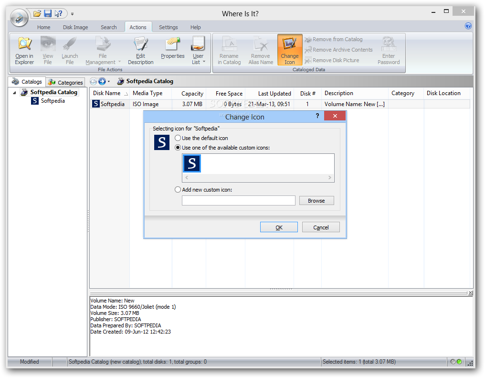Screen dimensions: 485x378
Task: Select Softpedia Catalog in the tree
Action: pos(54,92)
